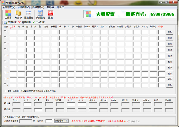Click the 最大值 灰分 input field
The height and width of the screenshot is (127, 179).
[x=82, y=104]
